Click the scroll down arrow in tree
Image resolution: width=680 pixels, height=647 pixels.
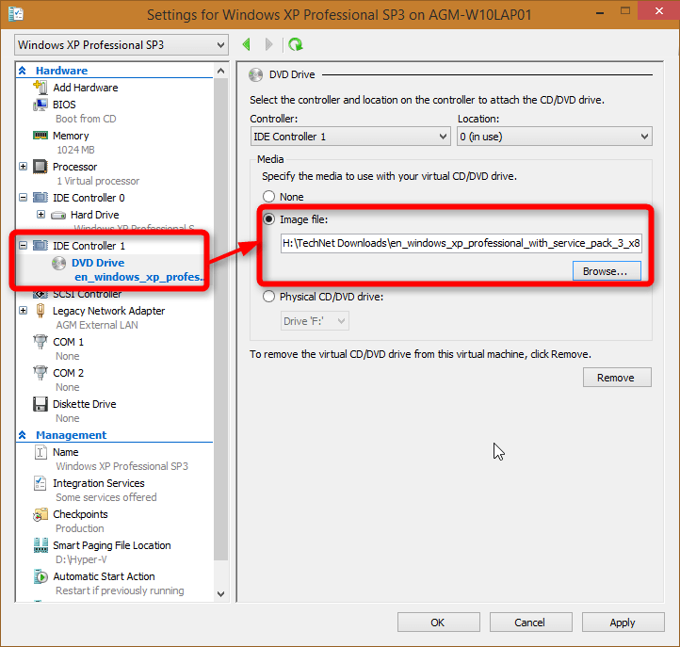point(220,593)
